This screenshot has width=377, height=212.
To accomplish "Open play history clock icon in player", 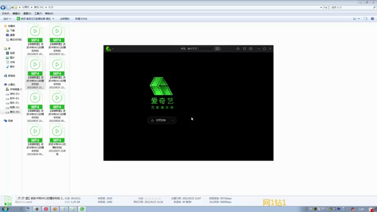I will (251, 49).
